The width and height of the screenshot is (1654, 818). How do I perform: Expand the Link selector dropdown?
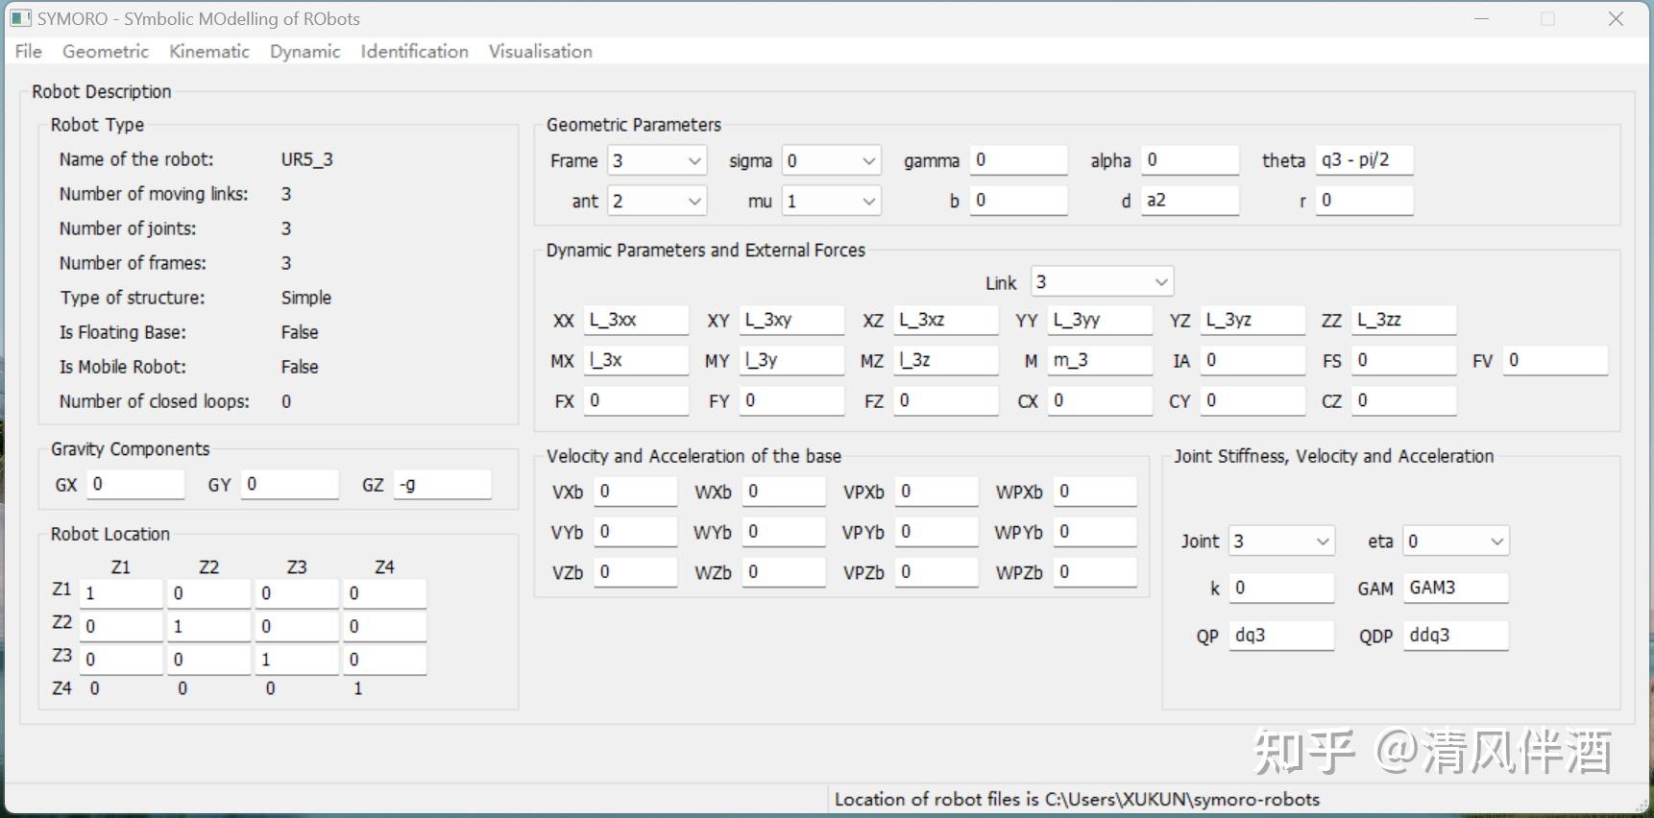pyautogui.click(x=1101, y=282)
